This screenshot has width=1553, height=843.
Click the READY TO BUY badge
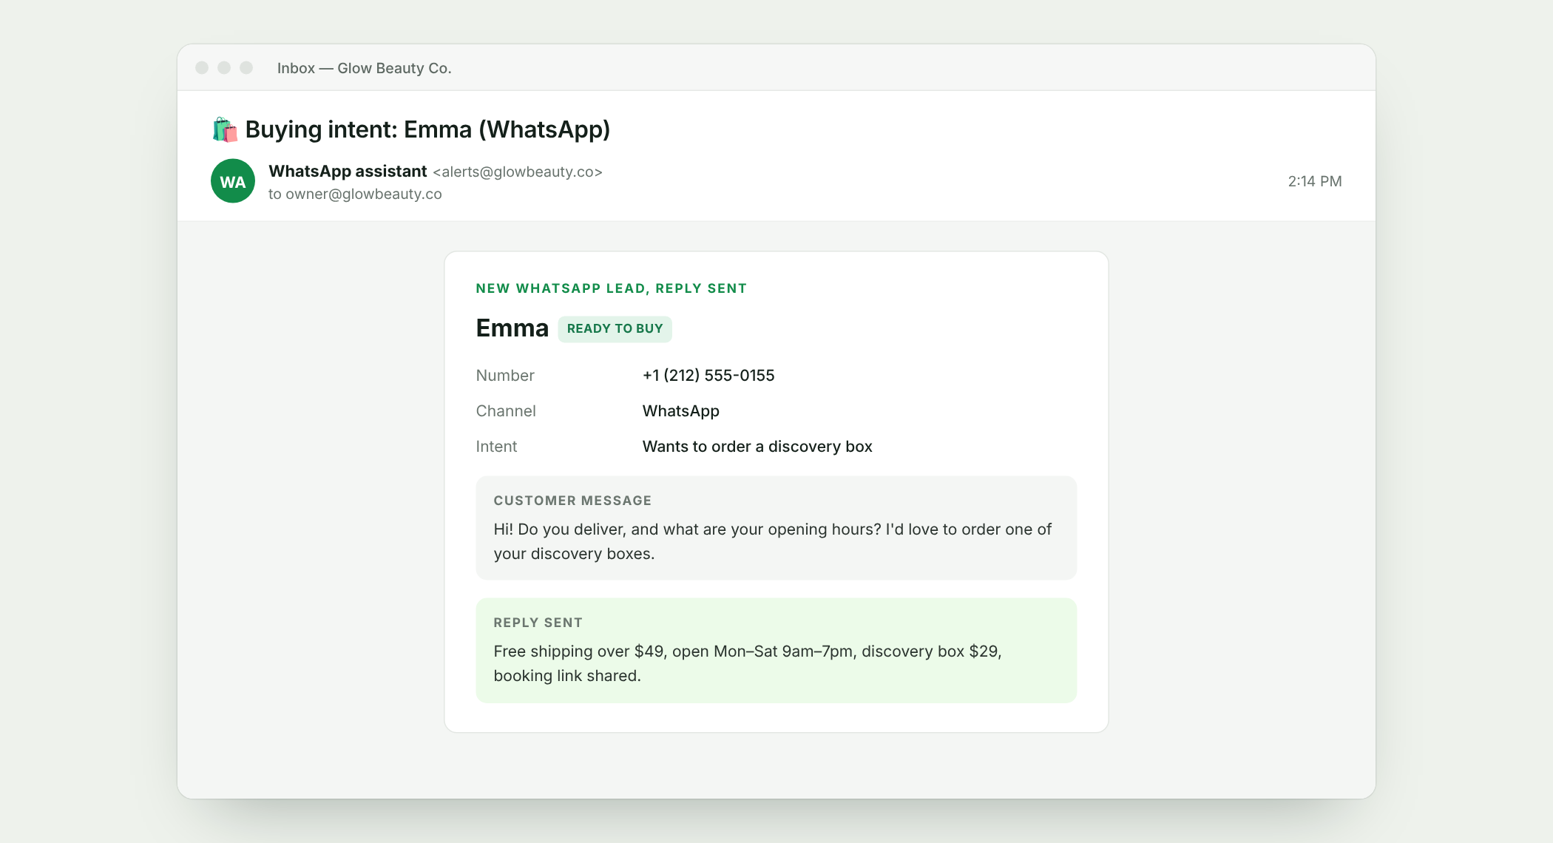click(615, 328)
